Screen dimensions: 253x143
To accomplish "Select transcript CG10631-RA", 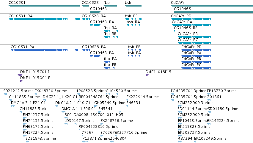I will click(44, 19).
